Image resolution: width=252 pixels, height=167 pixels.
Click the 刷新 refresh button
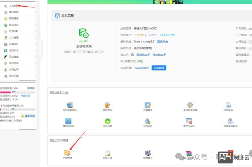(x=31, y=88)
